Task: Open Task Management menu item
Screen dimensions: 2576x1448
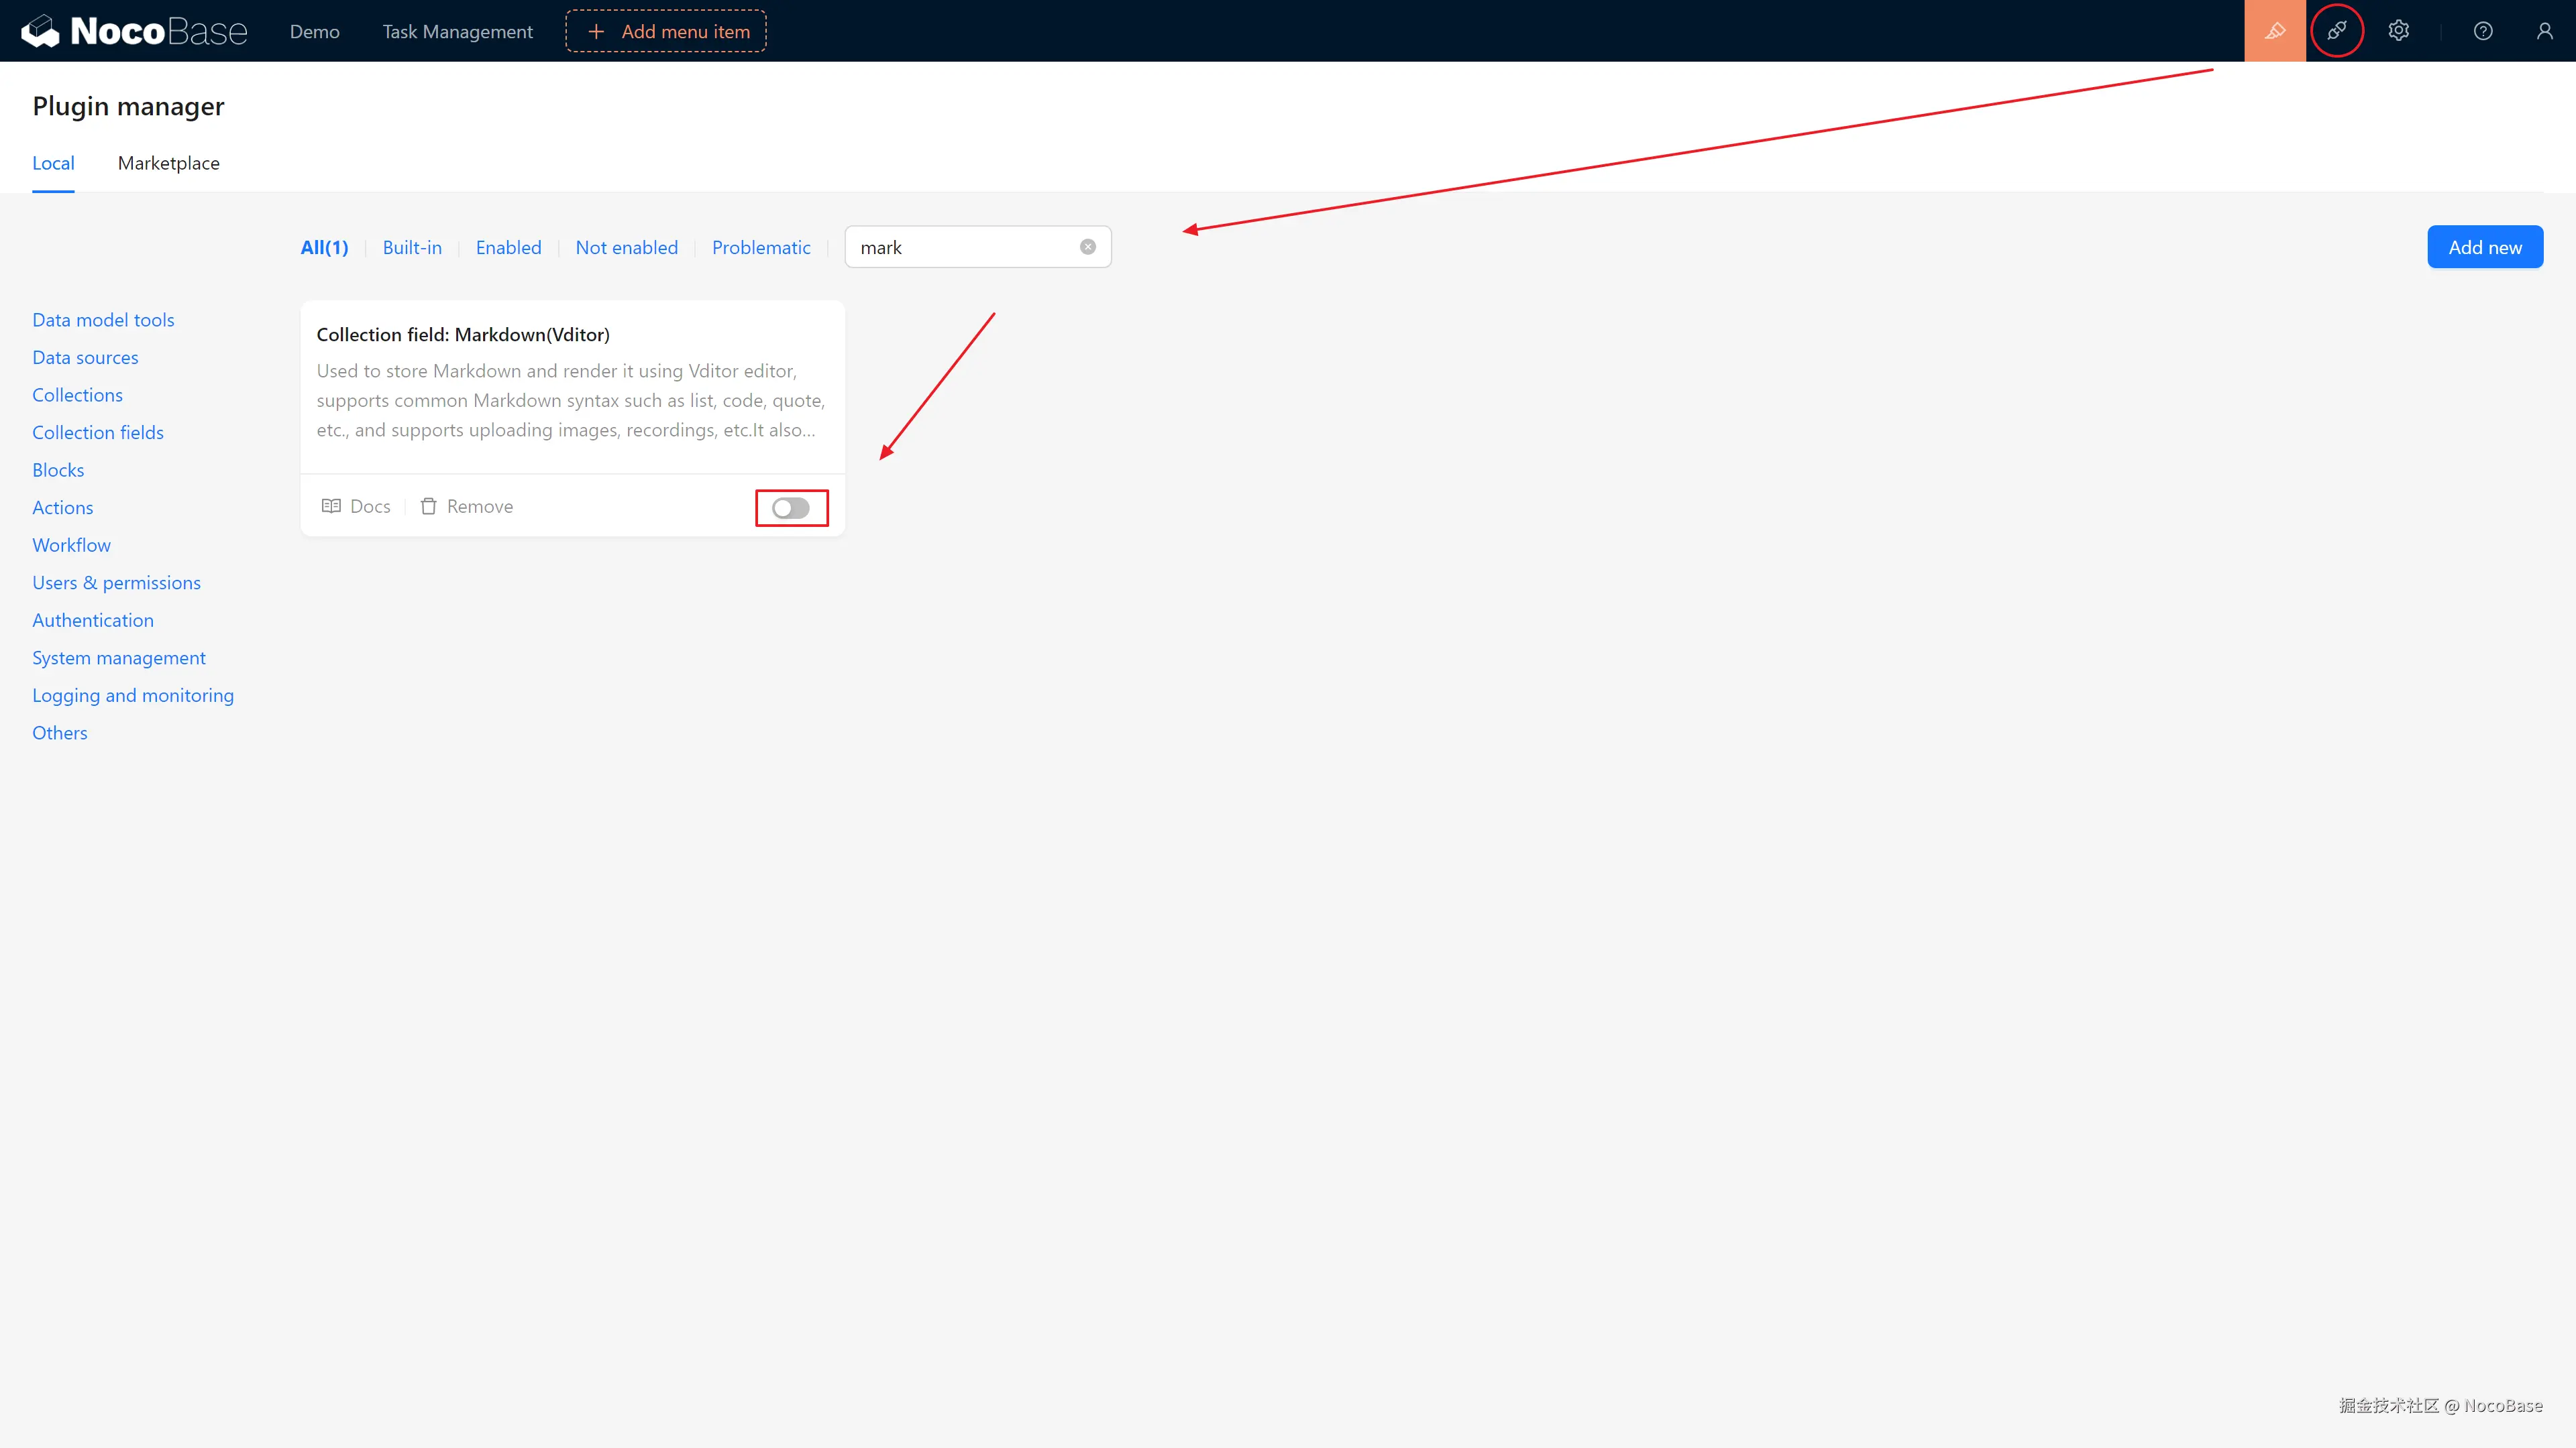Action: (457, 31)
